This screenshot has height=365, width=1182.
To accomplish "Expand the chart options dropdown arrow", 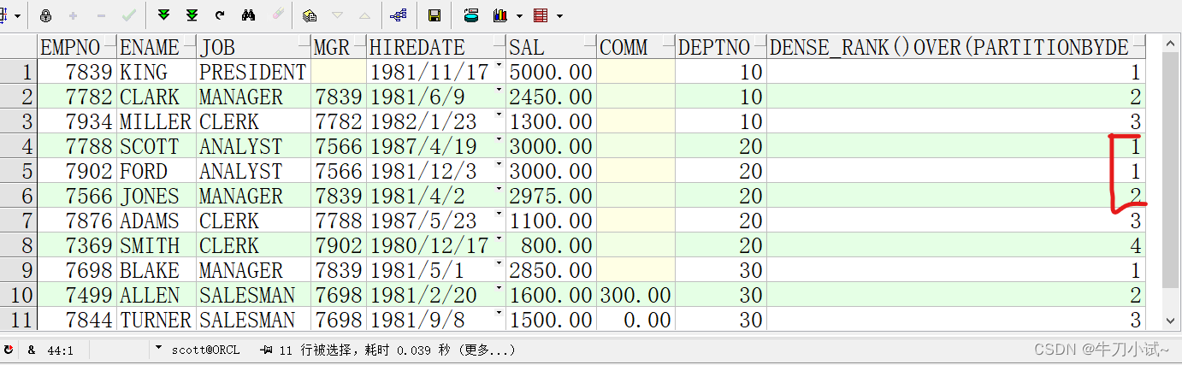I will point(519,15).
